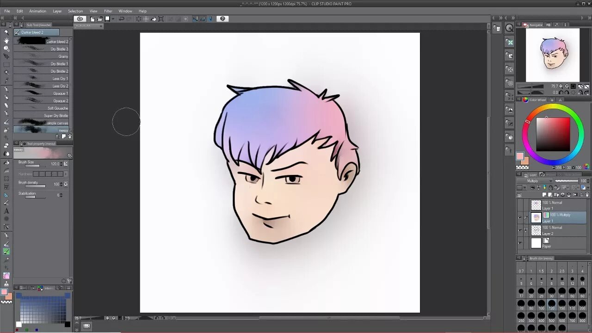Increase brush size stepper arrow
The height and width of the screenshot is (333, 592).
pos(61,162)
